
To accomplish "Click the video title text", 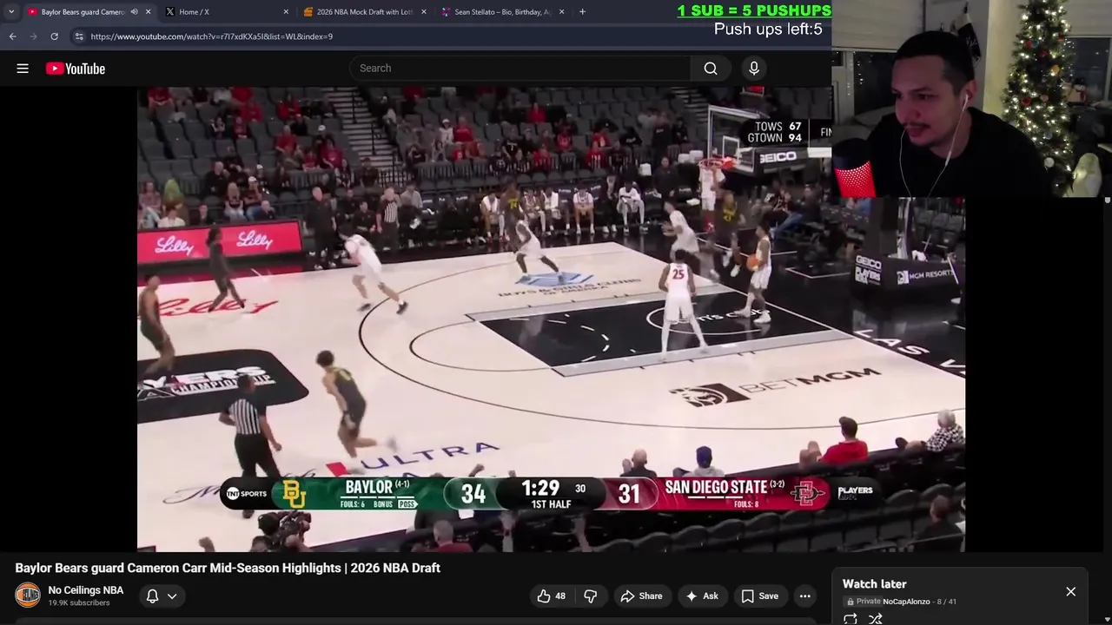I will [x=228, y=568].
